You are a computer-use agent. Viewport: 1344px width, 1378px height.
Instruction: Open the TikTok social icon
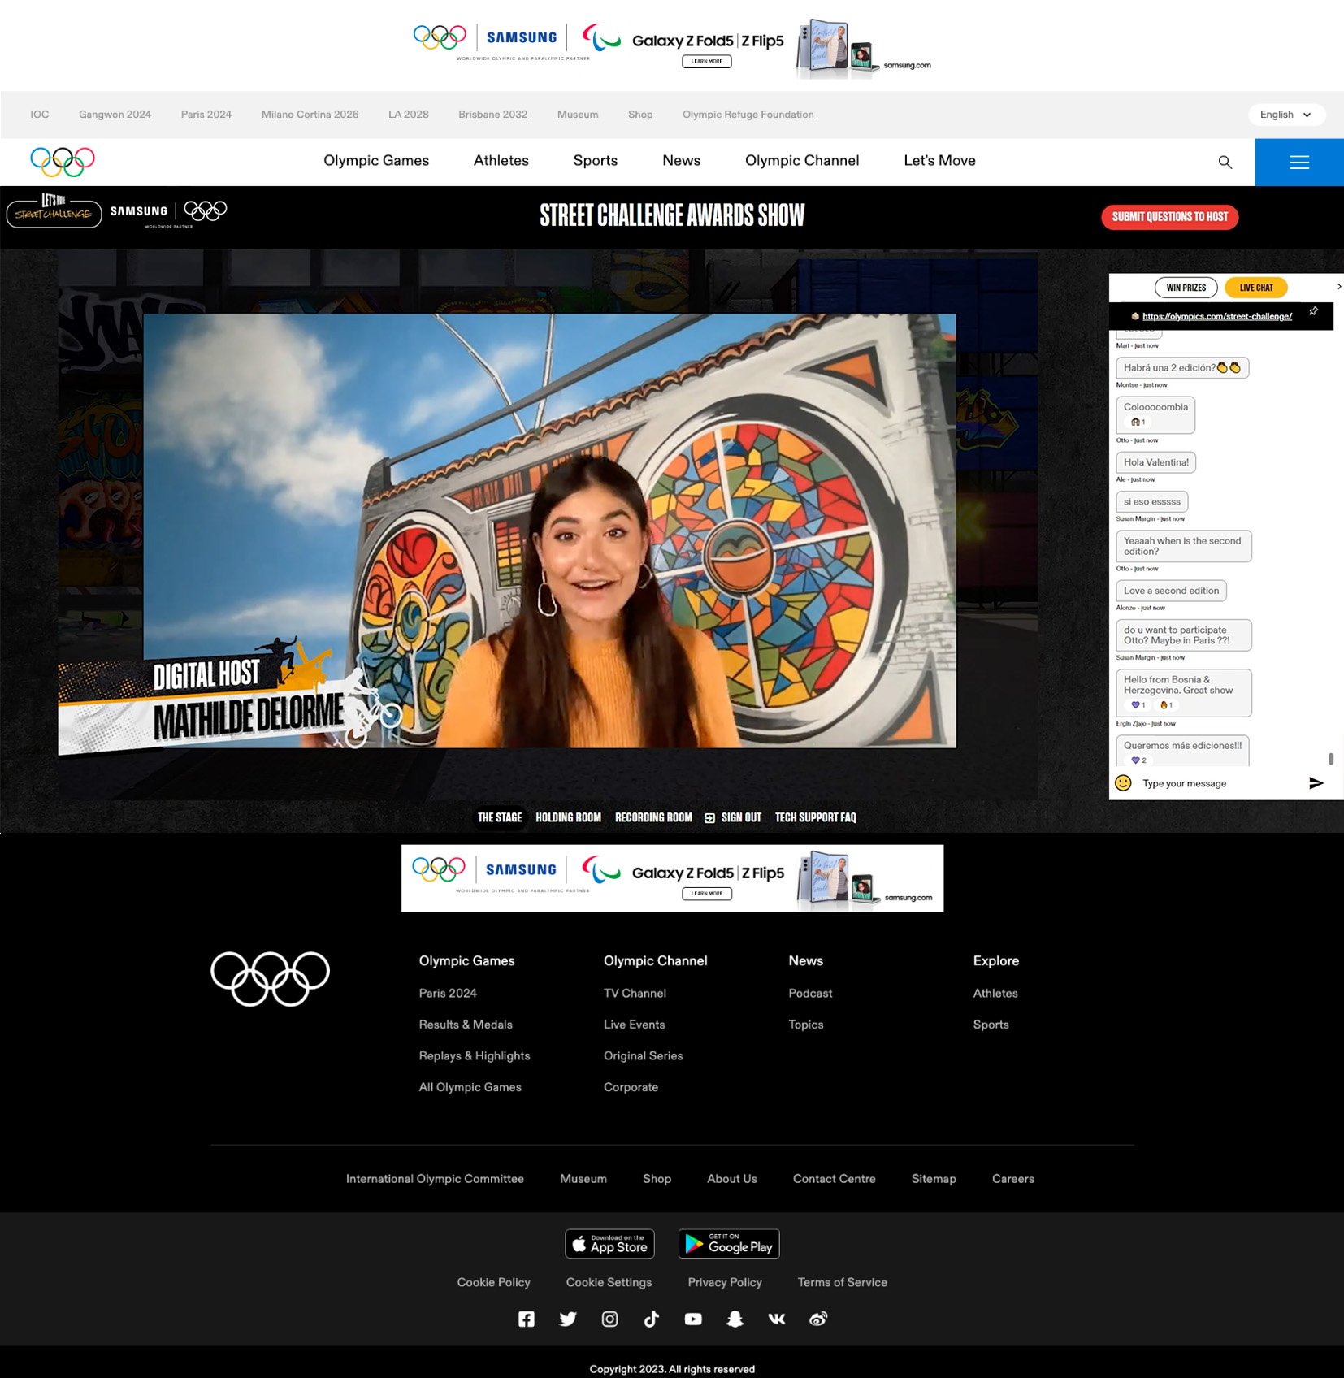point(652,1319)
